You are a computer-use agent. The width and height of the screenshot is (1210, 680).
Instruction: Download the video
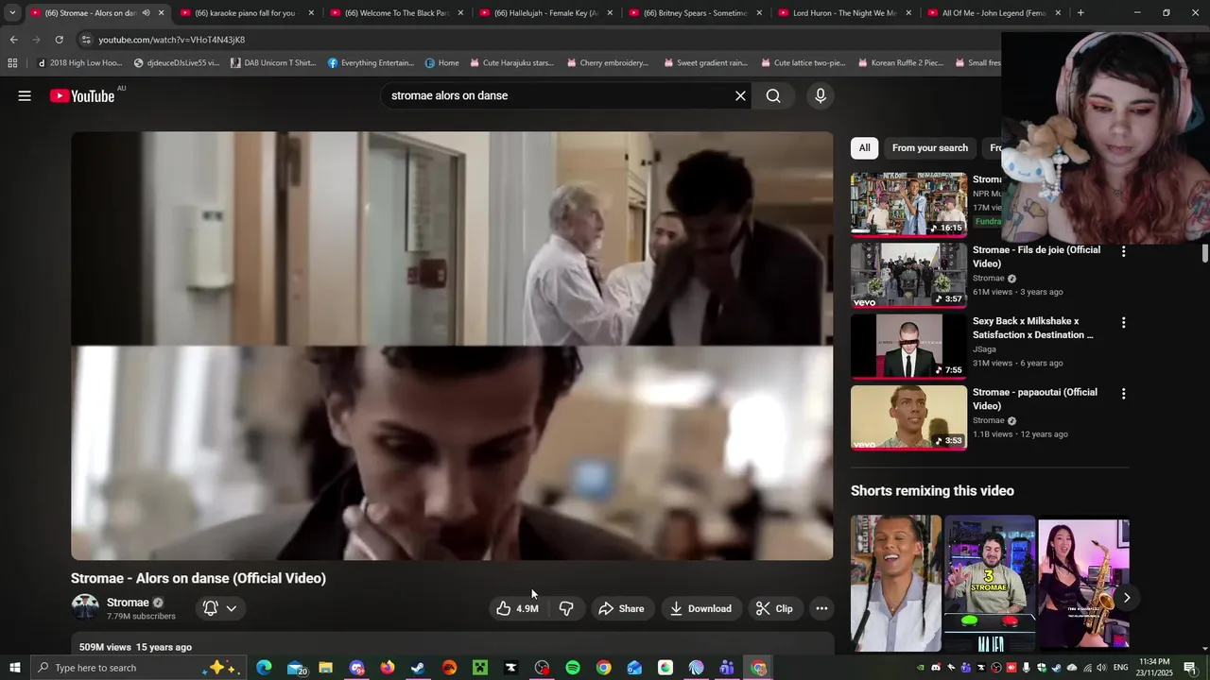point(700,608)
